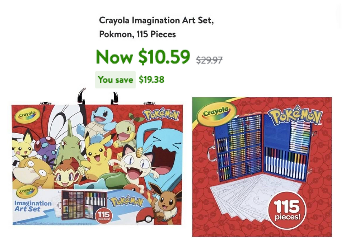The width and height of the screenshot is (346, 248).
Task: Click the crossed-out $29.97 original price
Action: [209, 60]
